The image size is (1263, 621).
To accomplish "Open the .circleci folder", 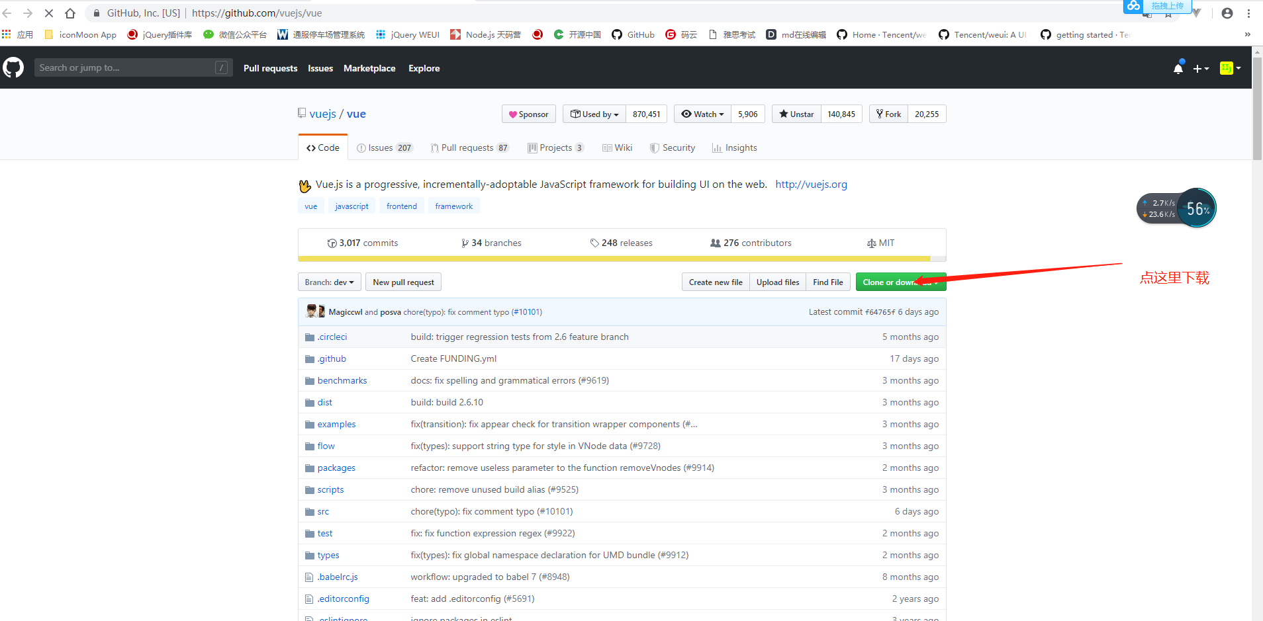I will click(332, 337).
